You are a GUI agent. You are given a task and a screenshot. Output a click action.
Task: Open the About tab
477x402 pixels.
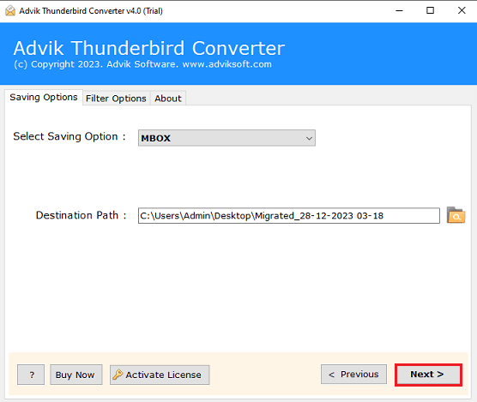point(168,99)
